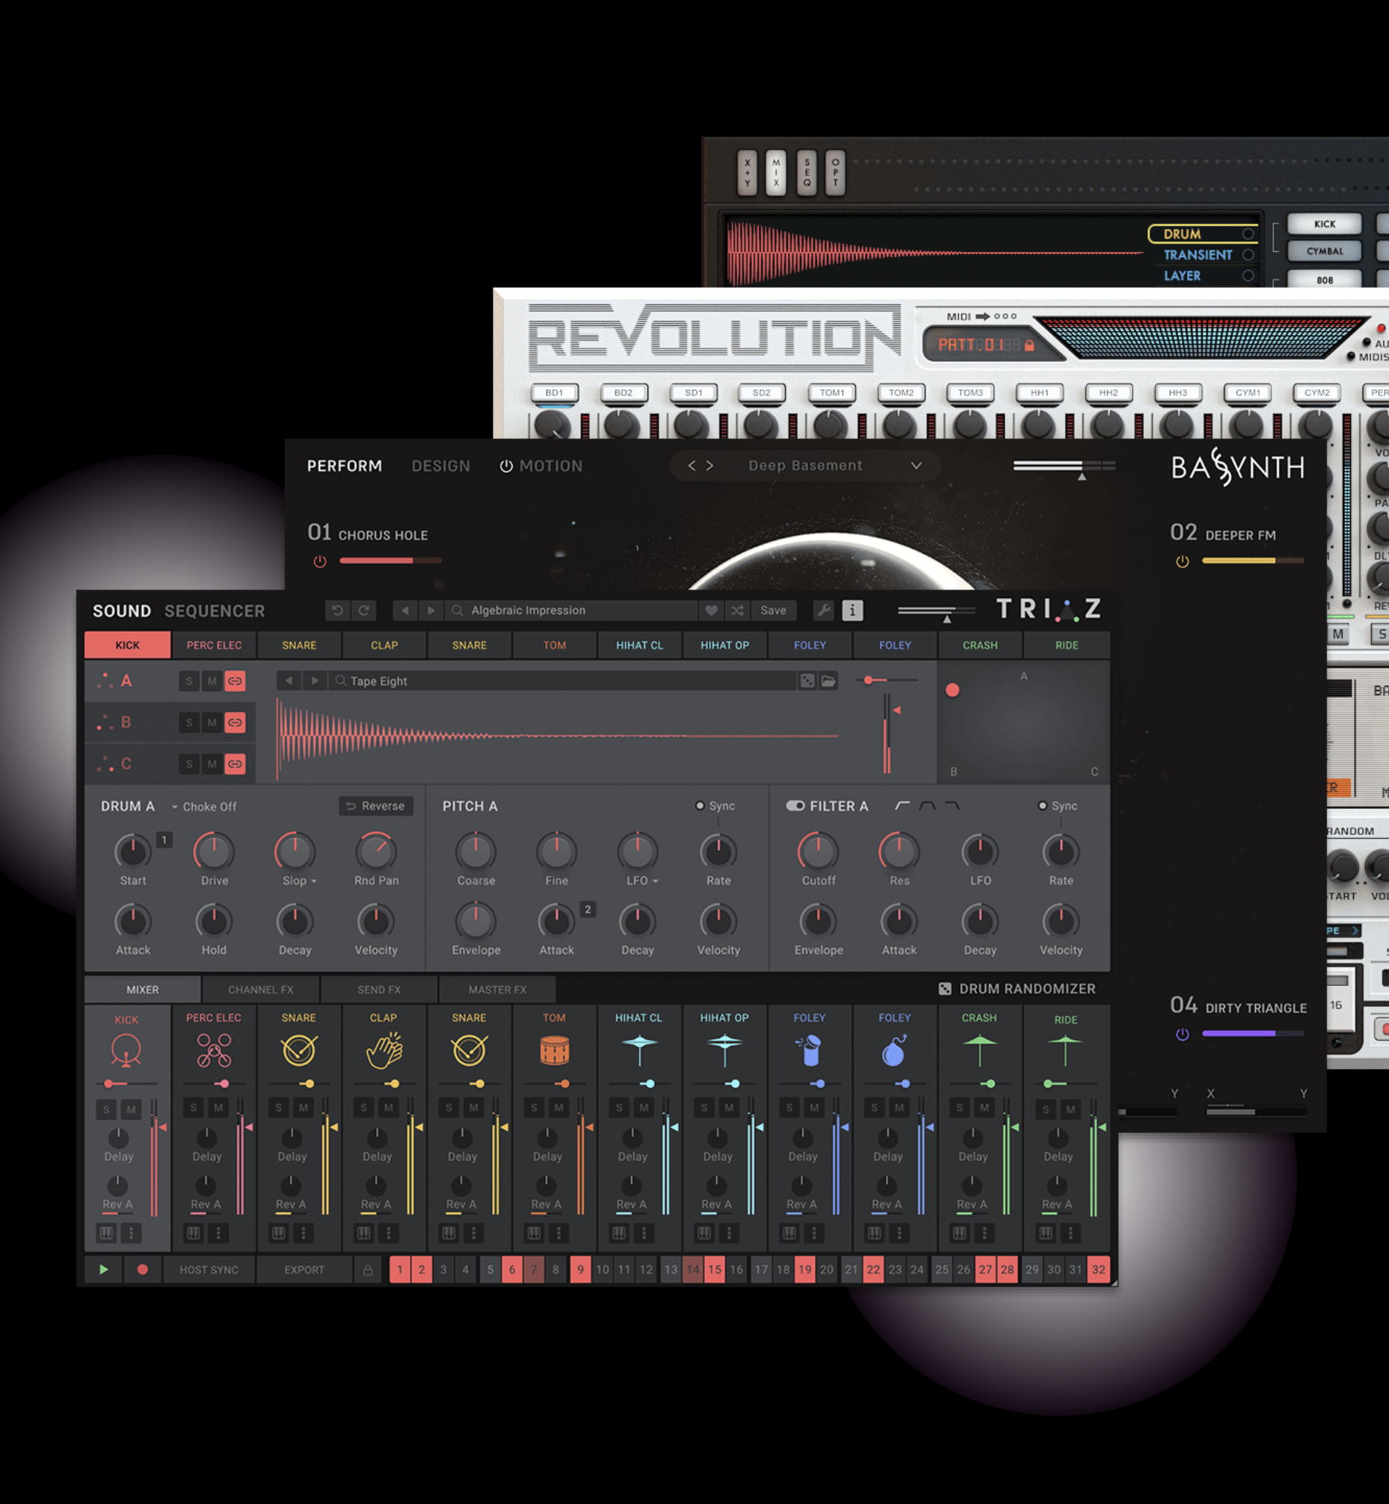
Task: Open Triaz settings with the wrench icon
Action: (x=824, y=610)
